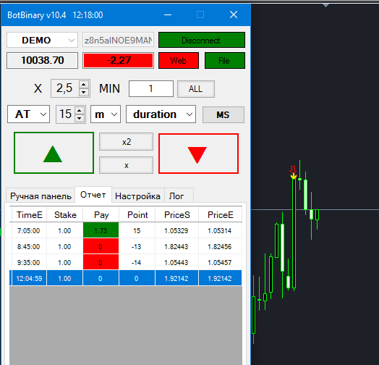
Task: Click the x button below x2
Action: pos(126,165)
